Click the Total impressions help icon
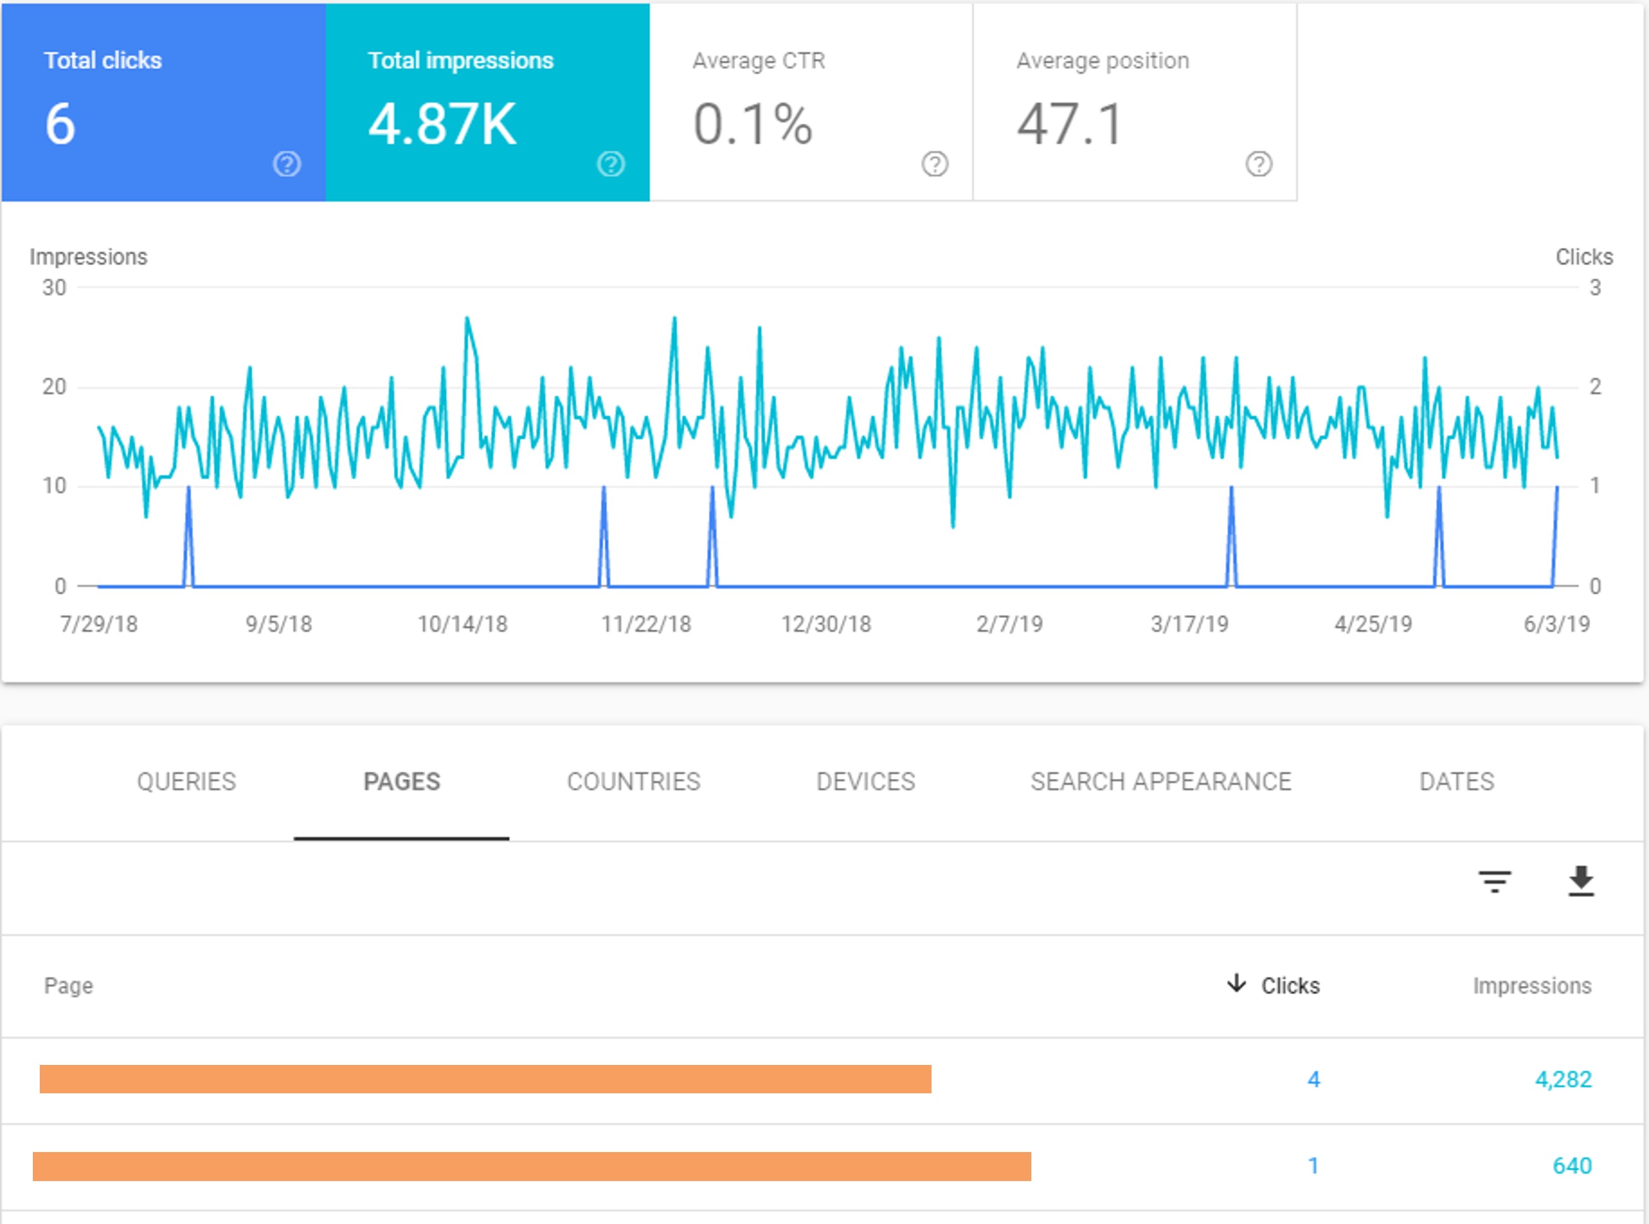Screen dimensions: 1649x1224 [611, 163]
